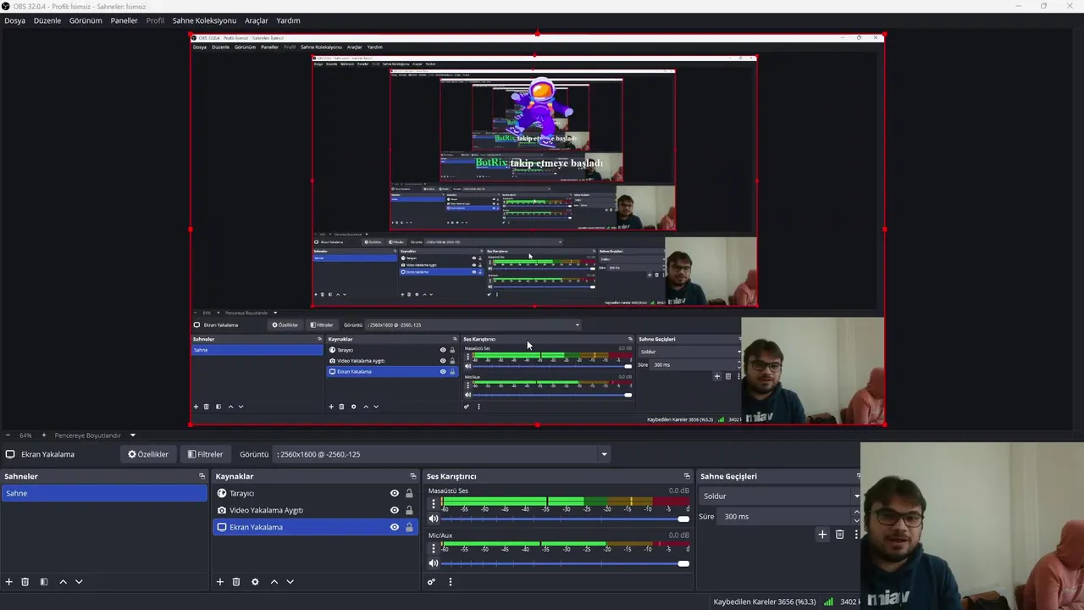Float the Kaynaklar dock panel
Image resolution: width=1084 pixels, height=610 pixels.
point(413,476)
